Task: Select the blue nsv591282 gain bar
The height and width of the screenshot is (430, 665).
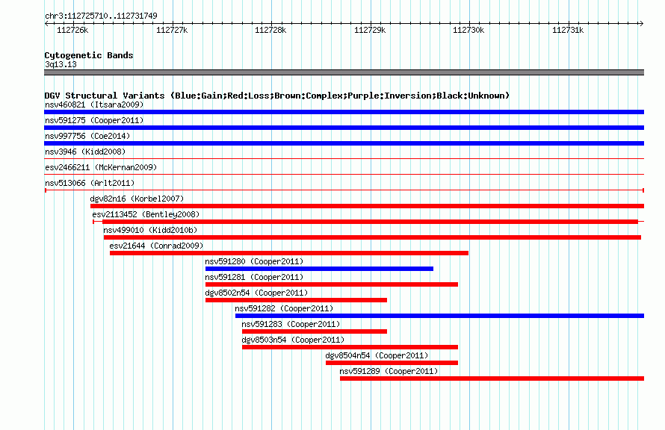Action: tap(440, 316)
